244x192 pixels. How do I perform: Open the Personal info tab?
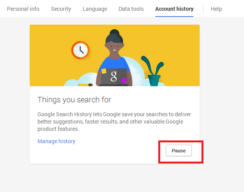[x=23, y=9]
